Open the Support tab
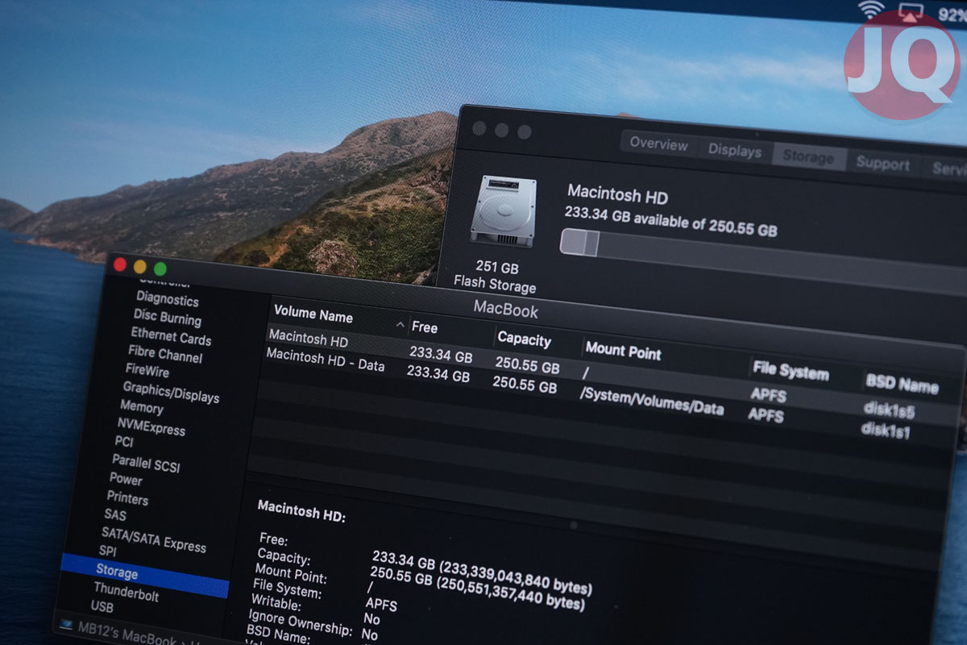This screenshot has width=967, height=645. [x=883, y=163]
